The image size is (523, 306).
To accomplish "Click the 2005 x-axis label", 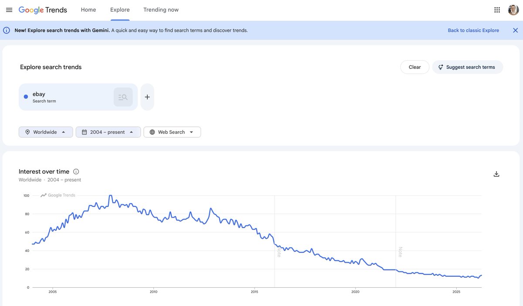I will coord(53,292).
